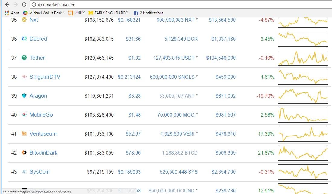Click Aragon 24h change -19.70%
332x194 pixels.
coord(265,96)
